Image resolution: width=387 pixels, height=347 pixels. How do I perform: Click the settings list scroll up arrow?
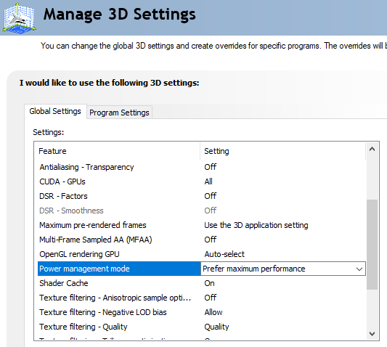coord(372,149)
